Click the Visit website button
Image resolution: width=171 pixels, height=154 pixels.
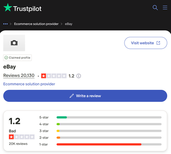tap(146, 43)
